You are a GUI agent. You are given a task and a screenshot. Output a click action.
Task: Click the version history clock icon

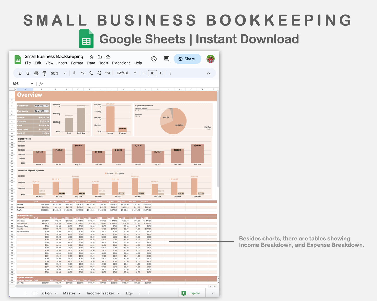154,59
